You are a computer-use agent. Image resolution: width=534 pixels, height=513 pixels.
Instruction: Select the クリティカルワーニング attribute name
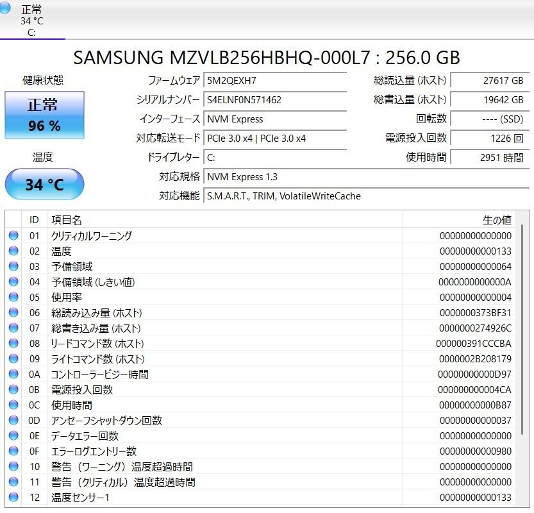[x=91, y=236]
